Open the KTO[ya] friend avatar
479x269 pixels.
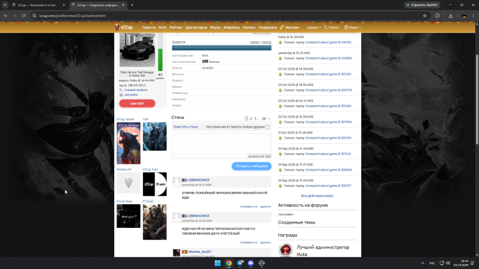155,222
